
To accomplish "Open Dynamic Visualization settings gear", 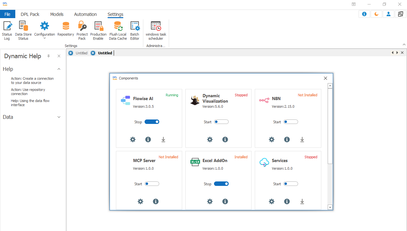I will click(x=210, y=139).
